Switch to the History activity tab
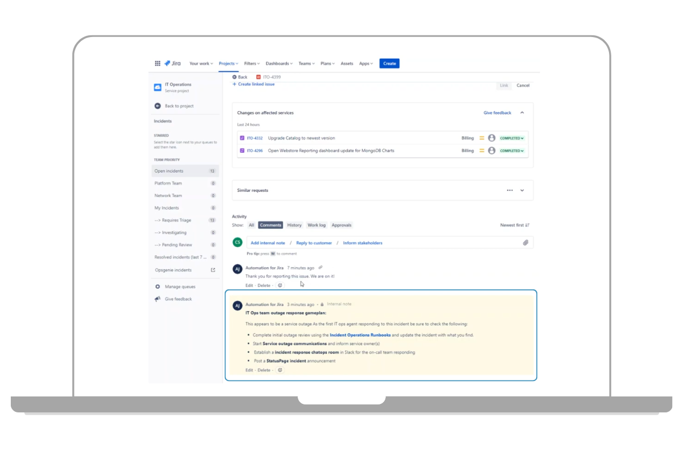683x450 pixels. tap(294, 225)
